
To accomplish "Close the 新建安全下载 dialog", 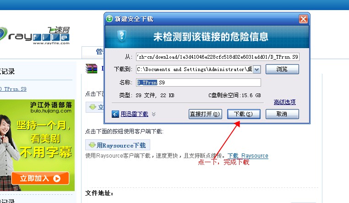I will point(303,19).
